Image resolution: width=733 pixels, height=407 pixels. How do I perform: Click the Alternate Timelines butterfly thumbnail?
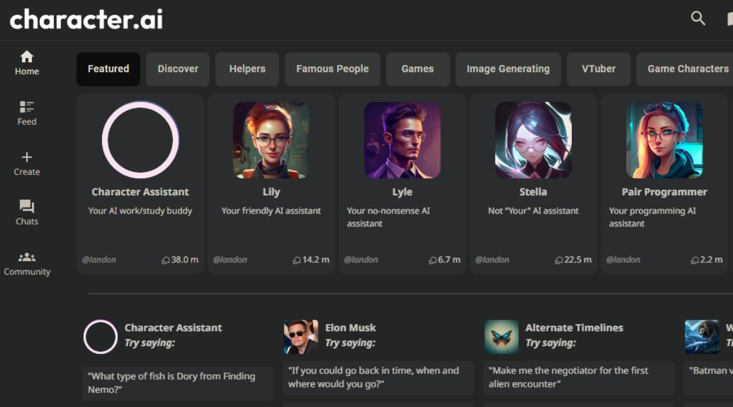coord(501,337)
